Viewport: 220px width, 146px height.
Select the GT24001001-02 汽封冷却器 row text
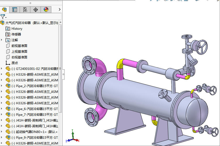[35, 69]
